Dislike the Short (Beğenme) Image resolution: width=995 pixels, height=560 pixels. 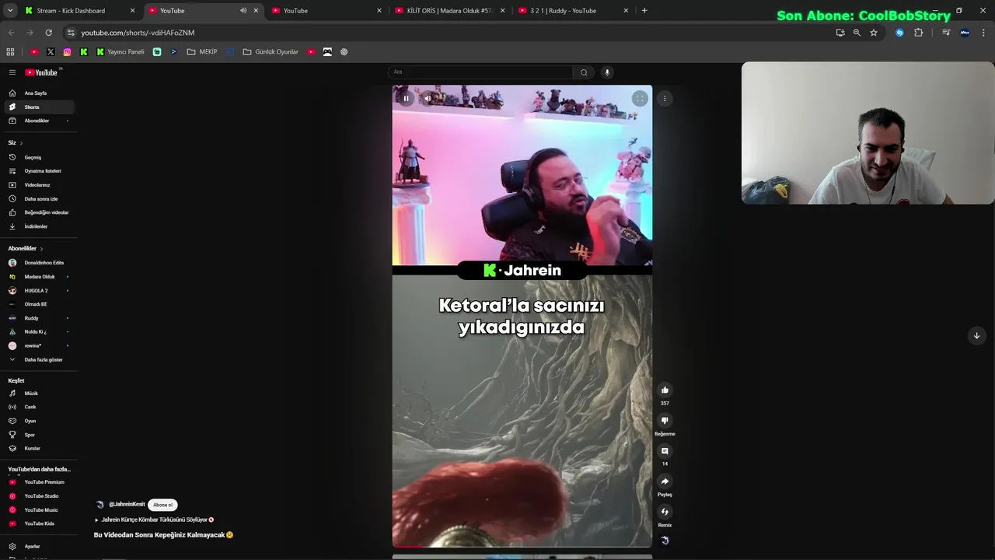coord(665,420)
